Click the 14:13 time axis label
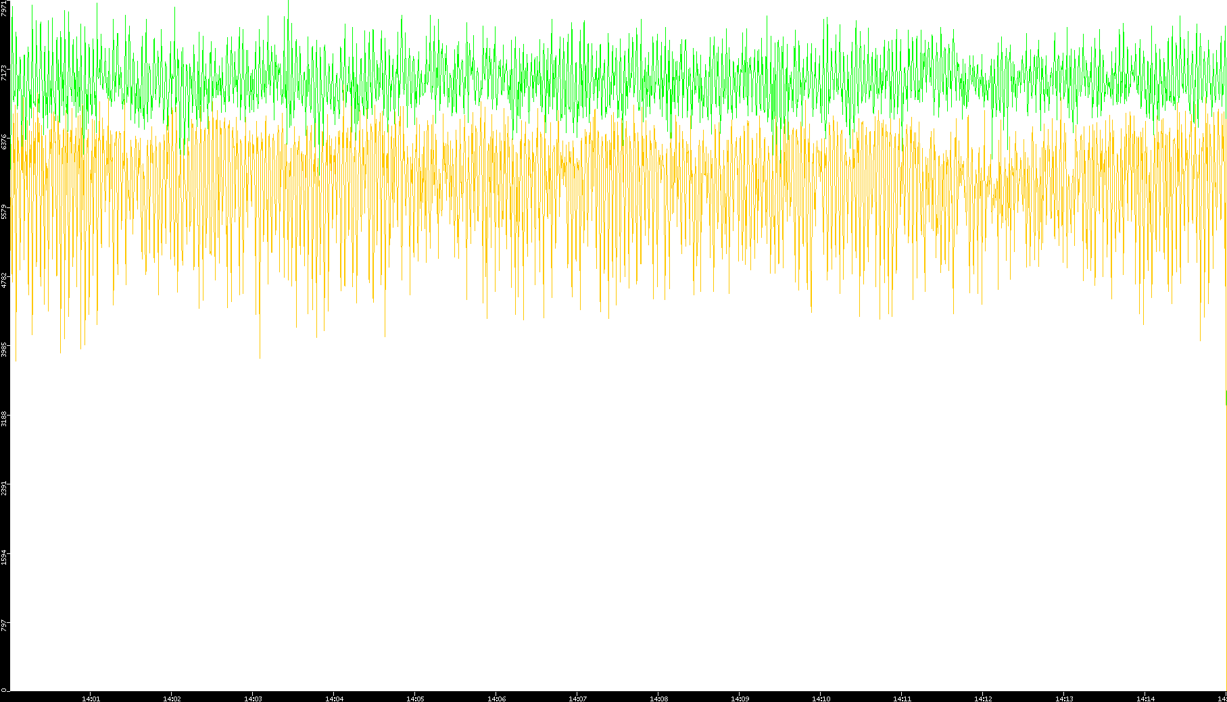The width and height of the screenshot is (1227, 702). [1064, 699]
